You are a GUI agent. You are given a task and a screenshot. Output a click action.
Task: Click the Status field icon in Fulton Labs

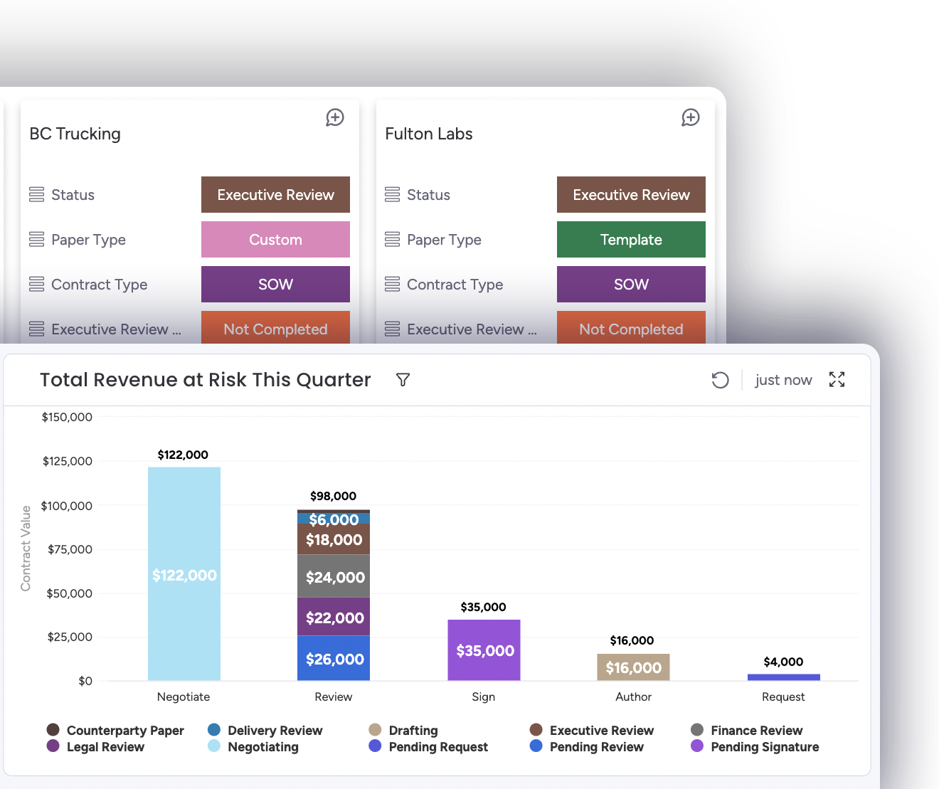392,195
